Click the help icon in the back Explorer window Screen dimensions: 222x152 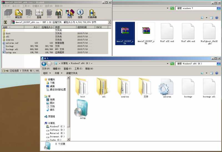[x=217, y=18]
